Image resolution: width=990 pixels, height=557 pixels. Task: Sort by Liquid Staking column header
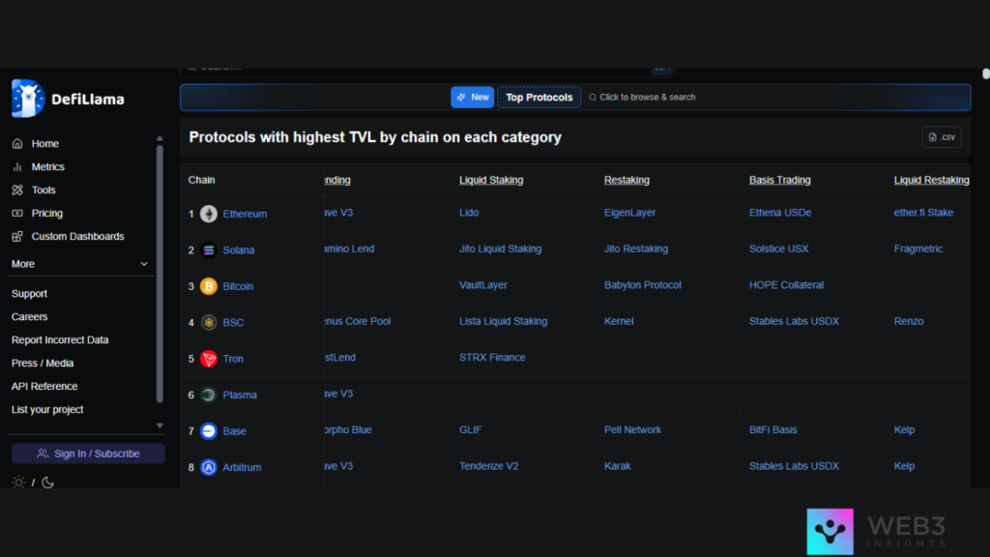(491, 180)
